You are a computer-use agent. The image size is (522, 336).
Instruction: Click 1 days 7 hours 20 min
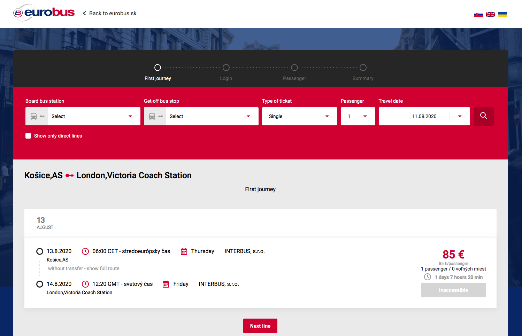point(459,277)
